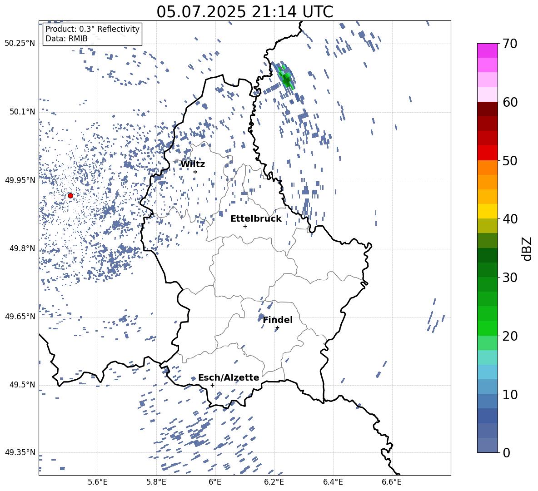Click the 6.2°E longitude label
Screen dimensions: 538x491
click(274, 482)
